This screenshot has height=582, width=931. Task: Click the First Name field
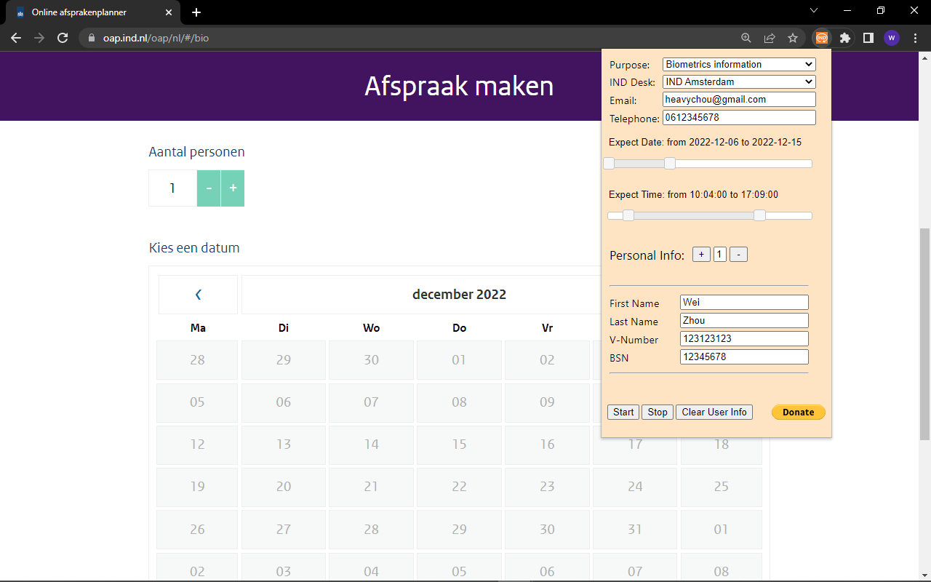[x=744, y=303]
